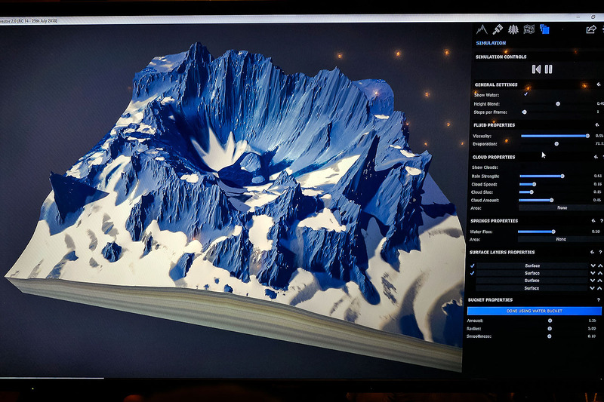The height and width of the screenshot is (402, 604).
Task: Open the terrain mountain tab icon
Action: pos(482,29)
